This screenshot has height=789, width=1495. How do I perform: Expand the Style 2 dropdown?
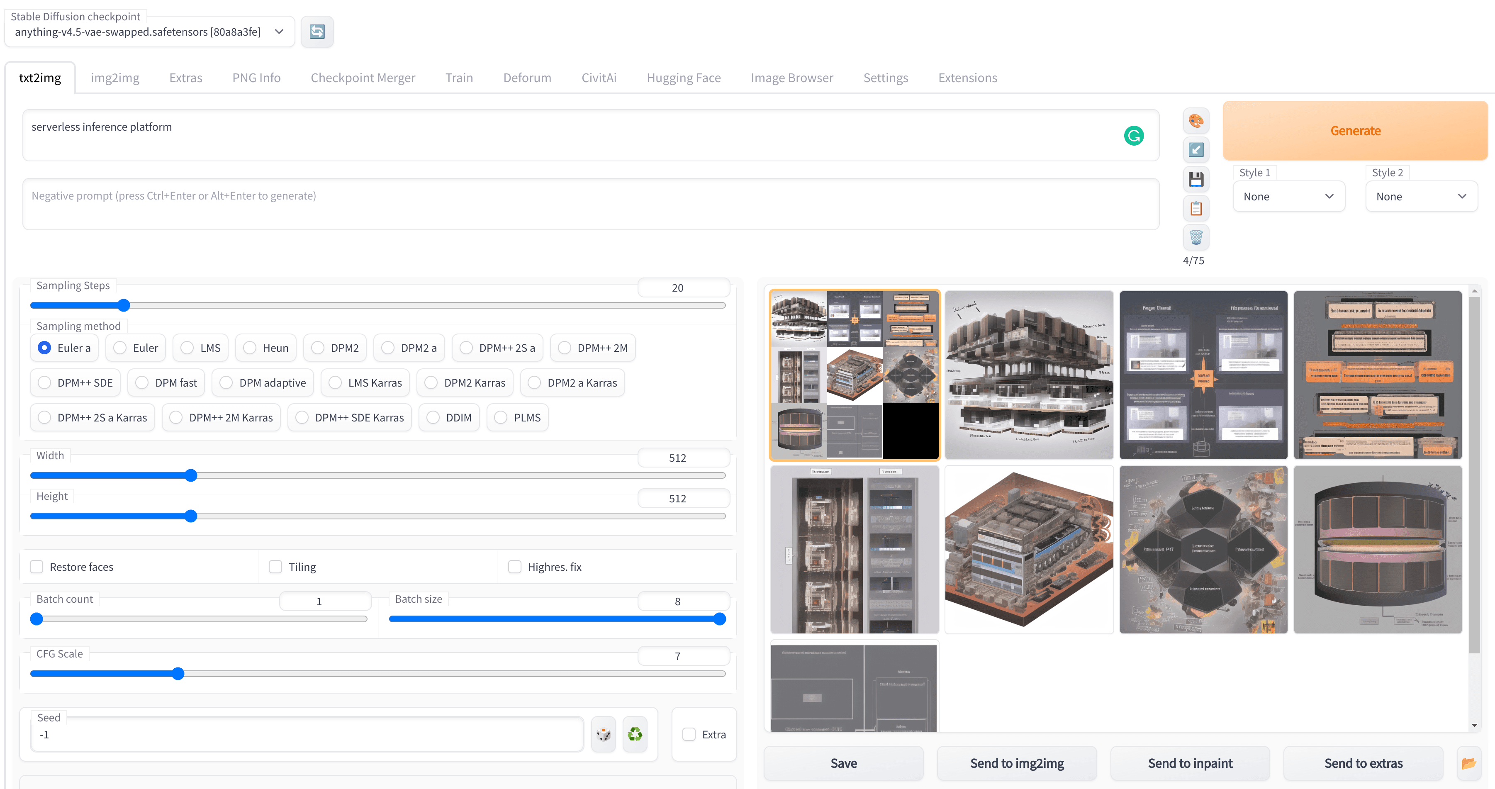click(1421, 196)
